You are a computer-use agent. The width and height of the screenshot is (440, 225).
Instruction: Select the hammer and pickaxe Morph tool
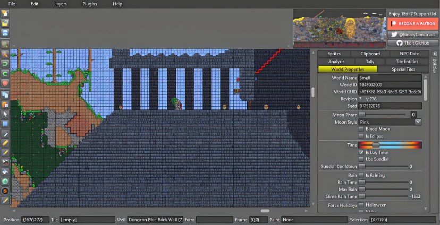point(5,162)
